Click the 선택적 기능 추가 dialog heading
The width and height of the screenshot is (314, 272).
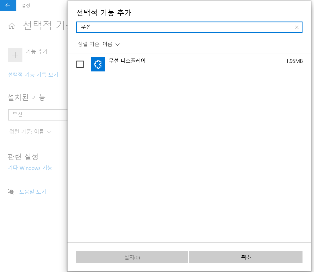pyautogui.click(x=104, y=13)
